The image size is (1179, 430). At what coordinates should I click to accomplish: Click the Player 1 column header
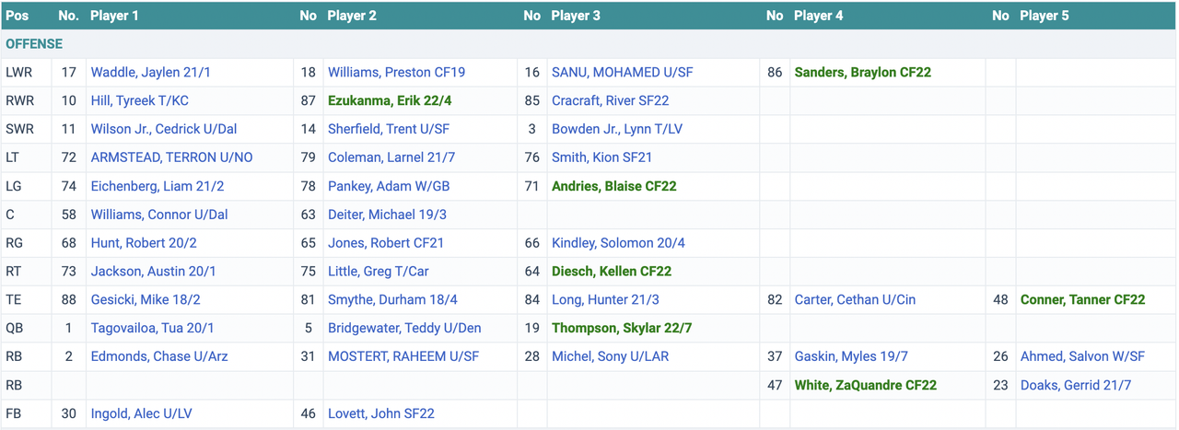click(115, 16)
